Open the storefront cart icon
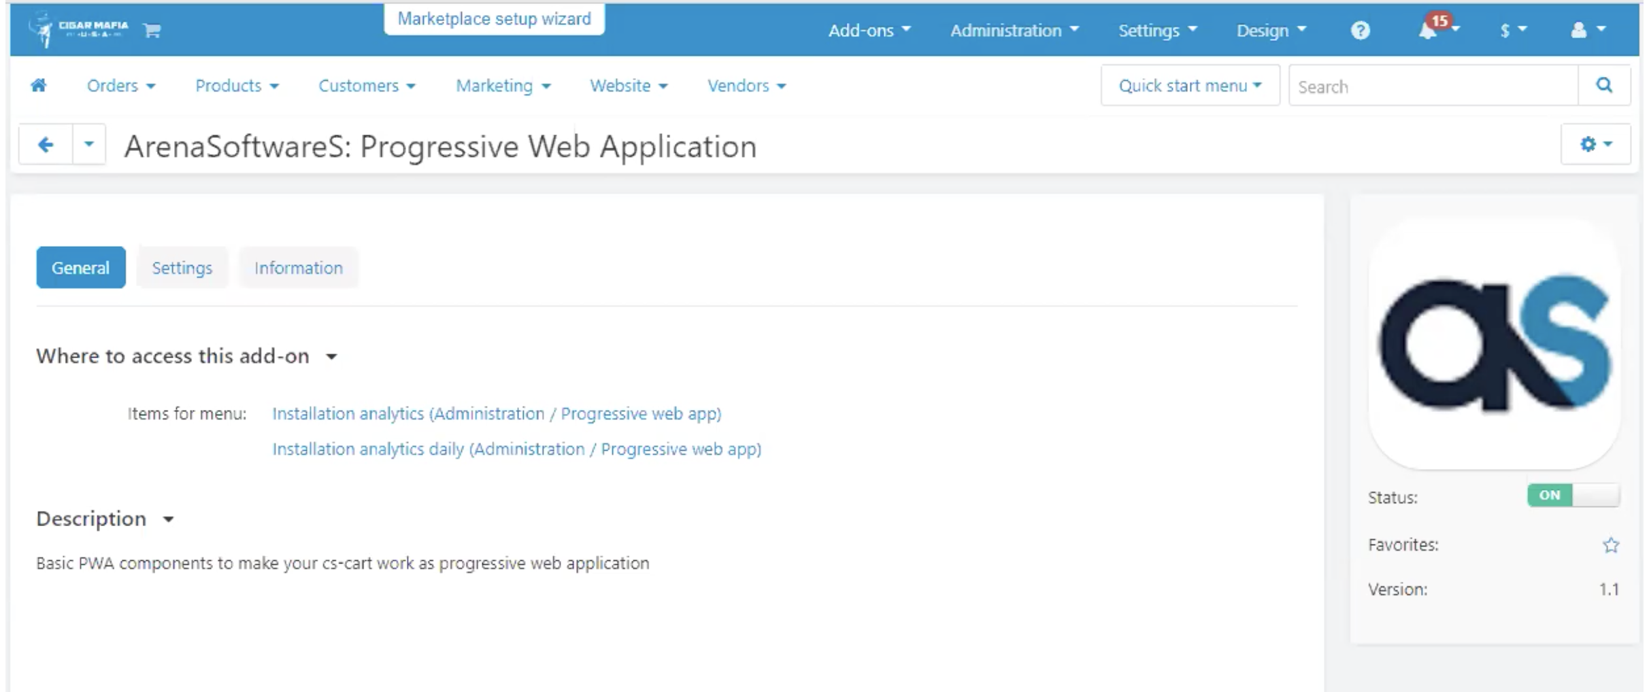The width and height of the screenshot is (1649, 692). (152, 30)
